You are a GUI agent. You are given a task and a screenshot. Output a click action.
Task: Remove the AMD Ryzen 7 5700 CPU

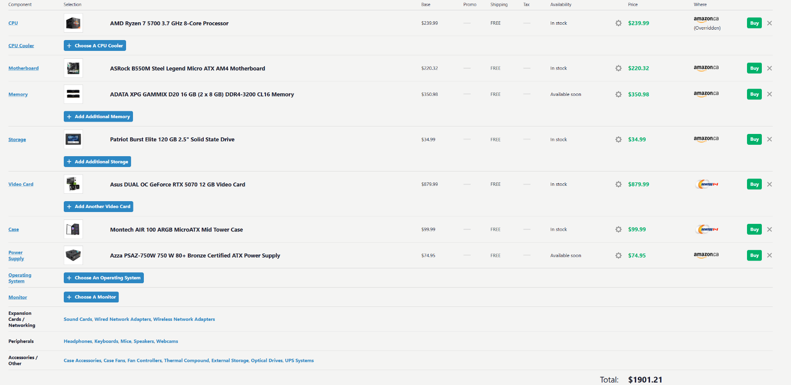pos(769,23)
